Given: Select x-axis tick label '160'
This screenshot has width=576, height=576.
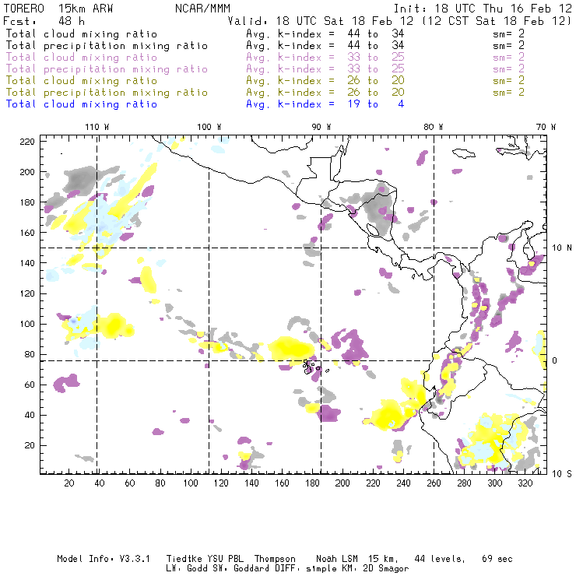Looking at the screenshot, I should click(x=282, y=483).
